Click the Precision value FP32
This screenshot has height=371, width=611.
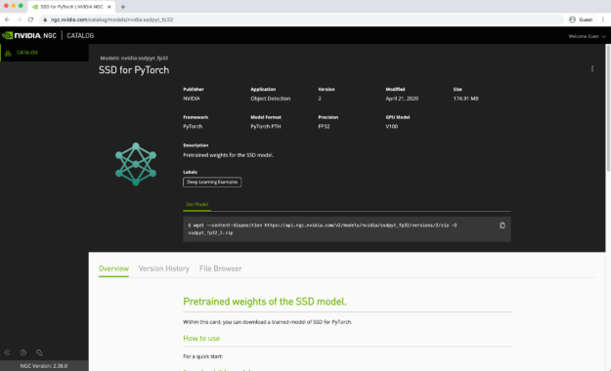tap(324, 127)
